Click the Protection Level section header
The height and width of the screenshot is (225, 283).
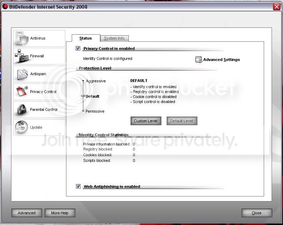pos(95,68)
